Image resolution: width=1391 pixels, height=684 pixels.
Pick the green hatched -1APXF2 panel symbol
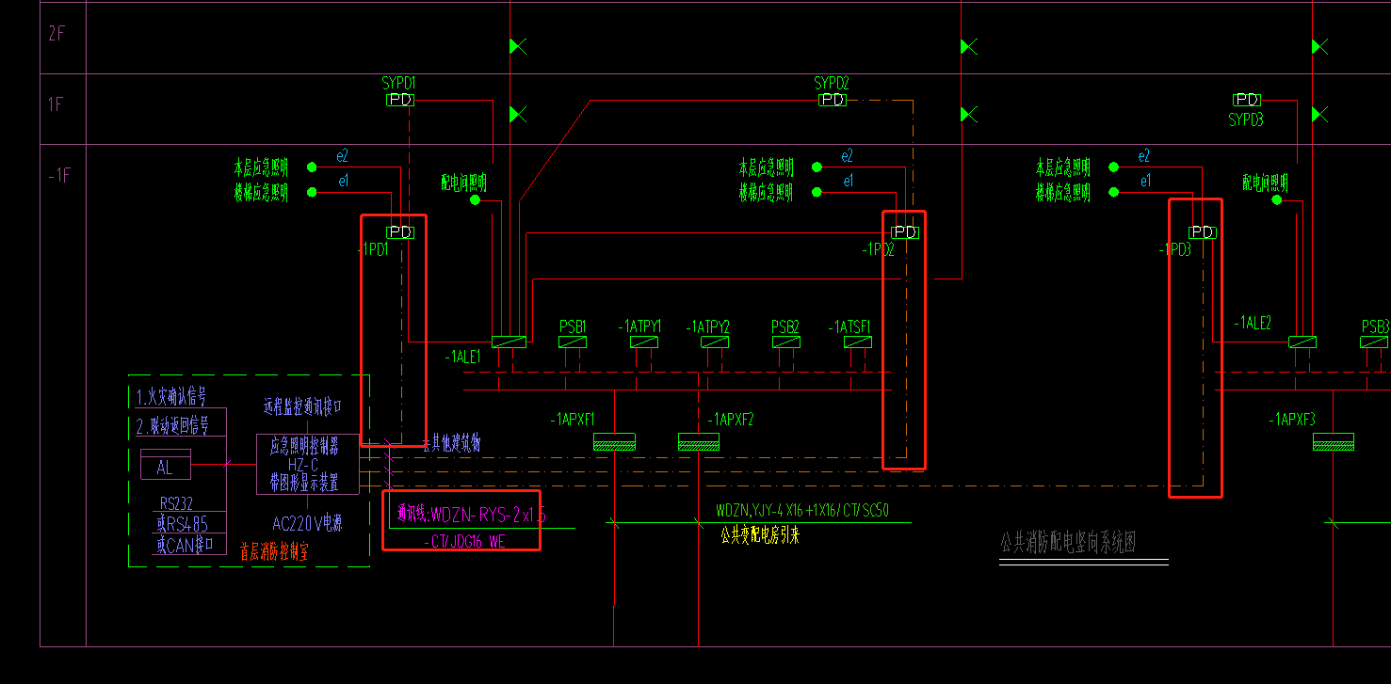[699, 441]
